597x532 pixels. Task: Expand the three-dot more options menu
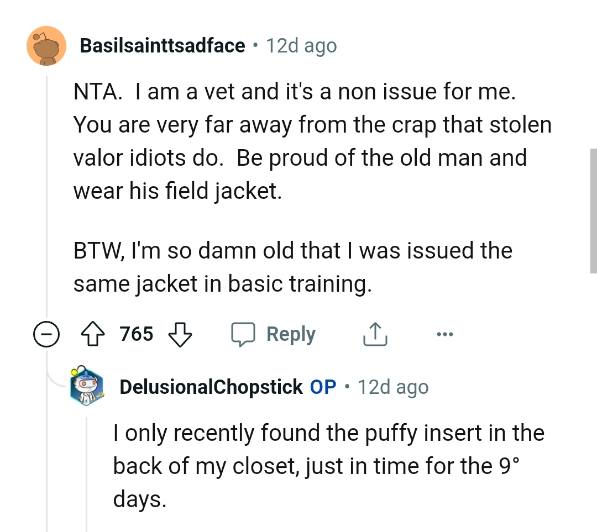[x=446, y=334]
